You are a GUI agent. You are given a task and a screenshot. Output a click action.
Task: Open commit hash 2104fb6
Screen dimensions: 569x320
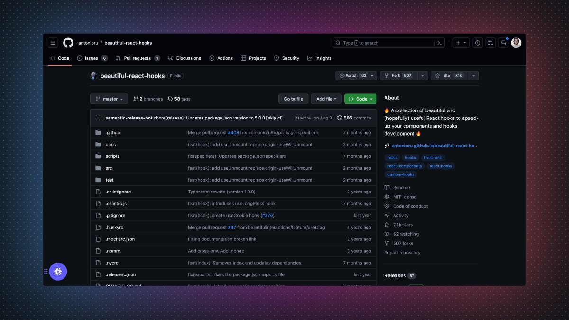coord(303,118)
